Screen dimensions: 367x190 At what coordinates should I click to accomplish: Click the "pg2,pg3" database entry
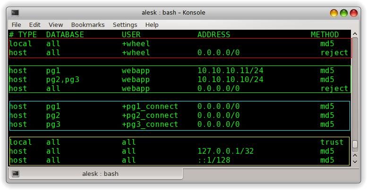tap(62, 80)
